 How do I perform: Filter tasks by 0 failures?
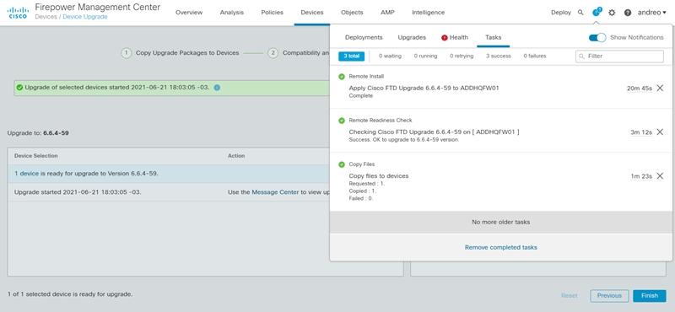[x=535, y=56]
